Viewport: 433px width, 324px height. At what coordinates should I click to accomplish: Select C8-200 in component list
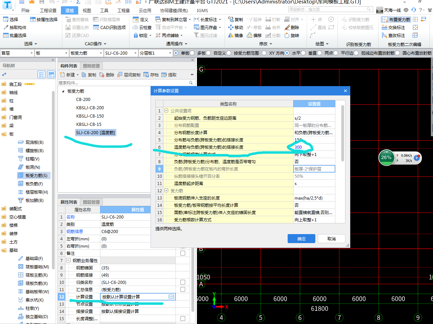click(x=83, y=99)
